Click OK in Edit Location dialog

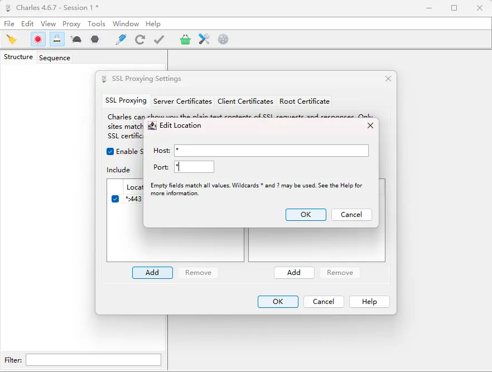[x=306, y=215]
